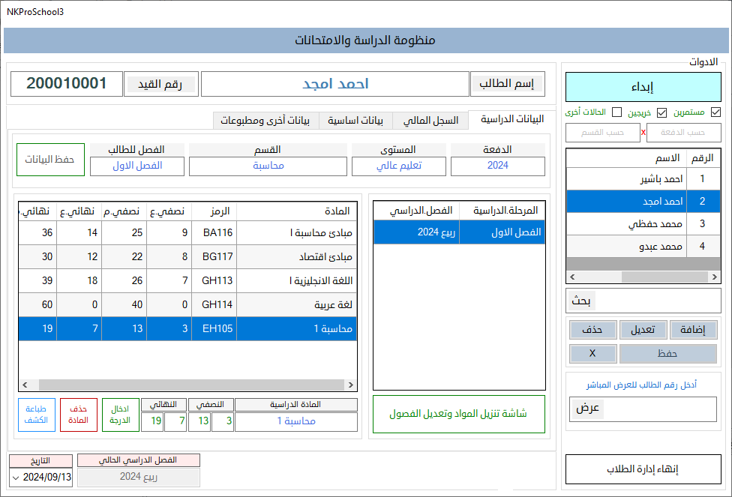Click the عرض display button

(x=587, y=409)
